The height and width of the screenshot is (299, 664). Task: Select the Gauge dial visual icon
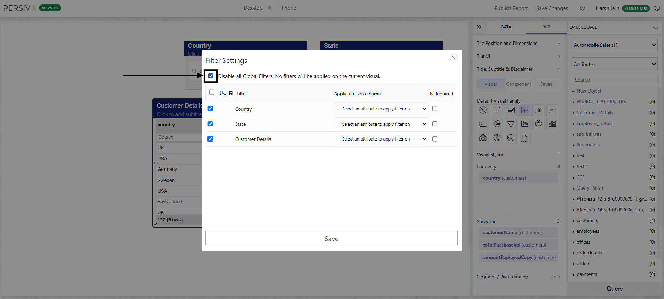point(511,138)
